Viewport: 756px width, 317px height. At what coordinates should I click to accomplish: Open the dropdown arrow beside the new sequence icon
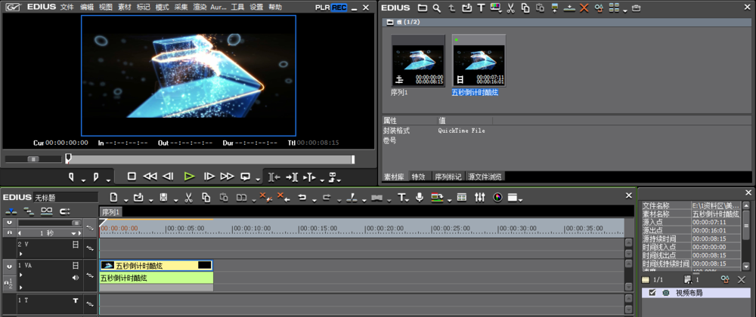click(x=125, y=199)
